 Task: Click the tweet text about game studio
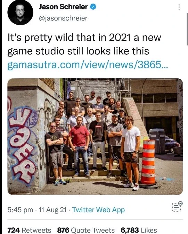pos(84,44)
